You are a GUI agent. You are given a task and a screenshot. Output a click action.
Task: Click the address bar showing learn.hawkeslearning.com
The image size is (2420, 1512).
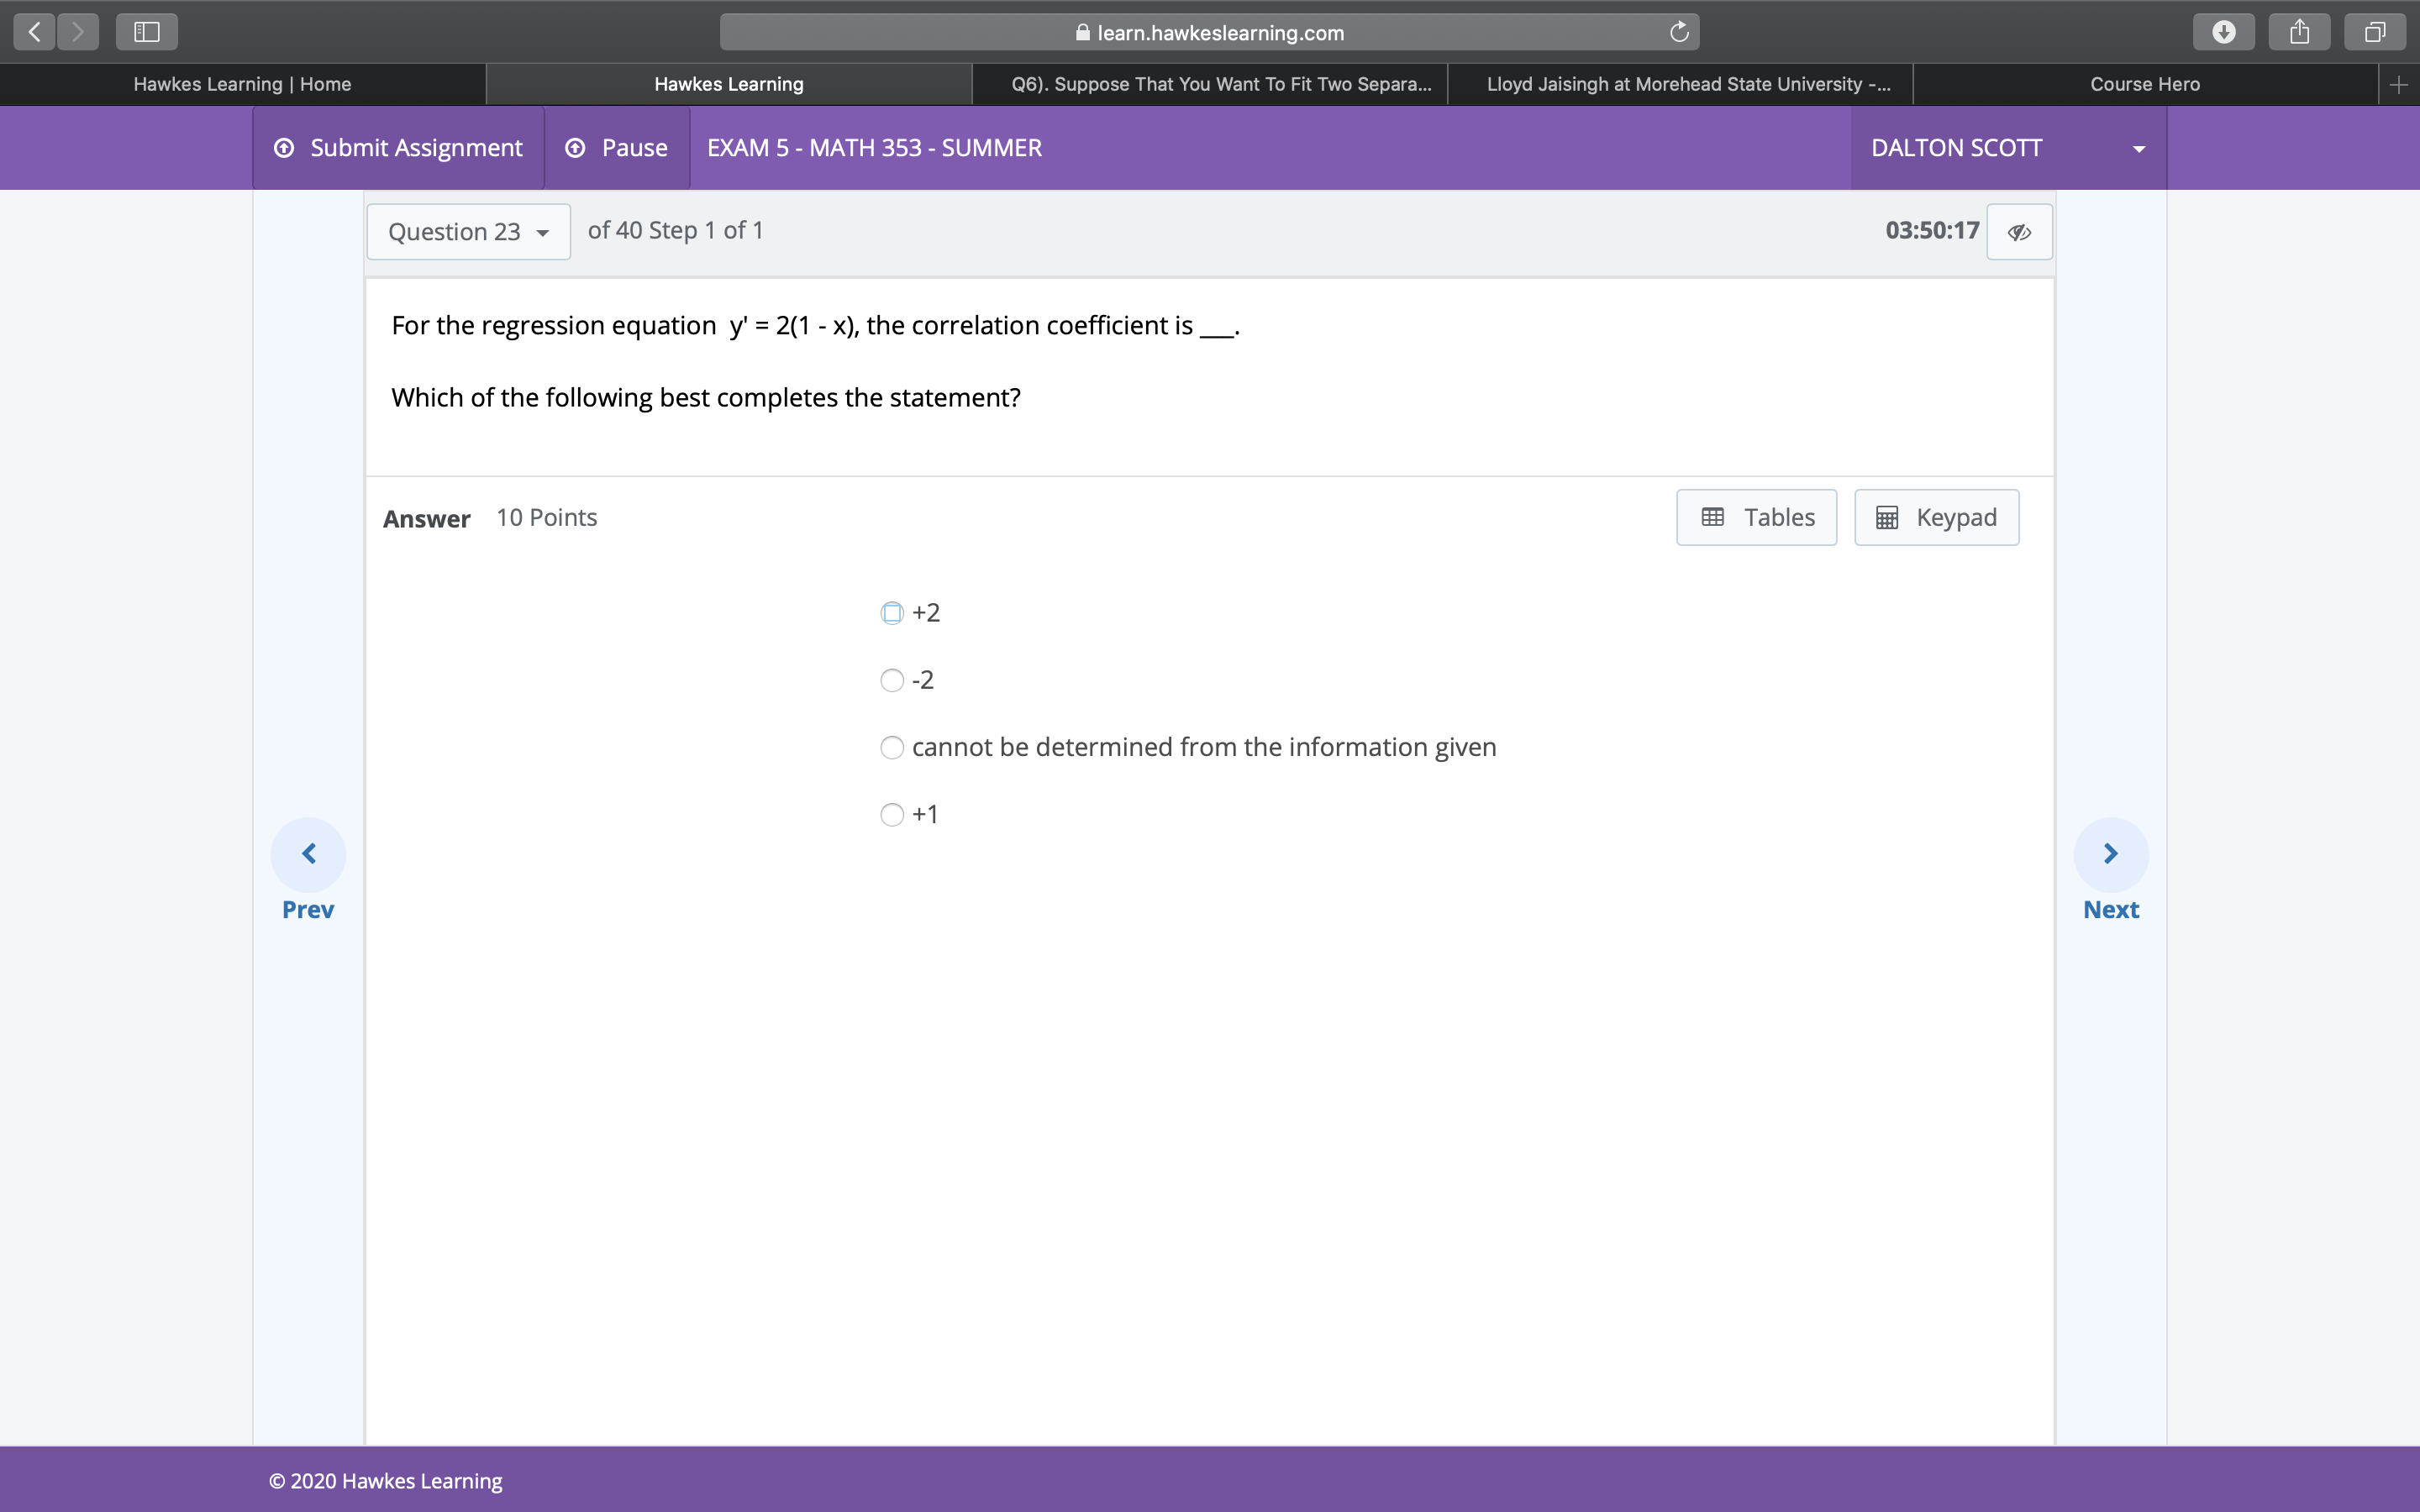(1210, 31)
